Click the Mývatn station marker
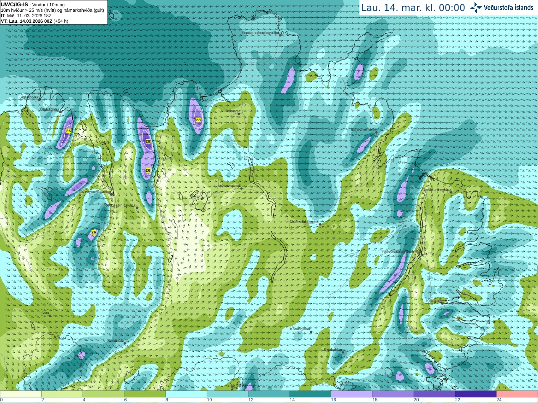This screenshot has width=538, height=403. pyautogui.click(x=202, y=199)
